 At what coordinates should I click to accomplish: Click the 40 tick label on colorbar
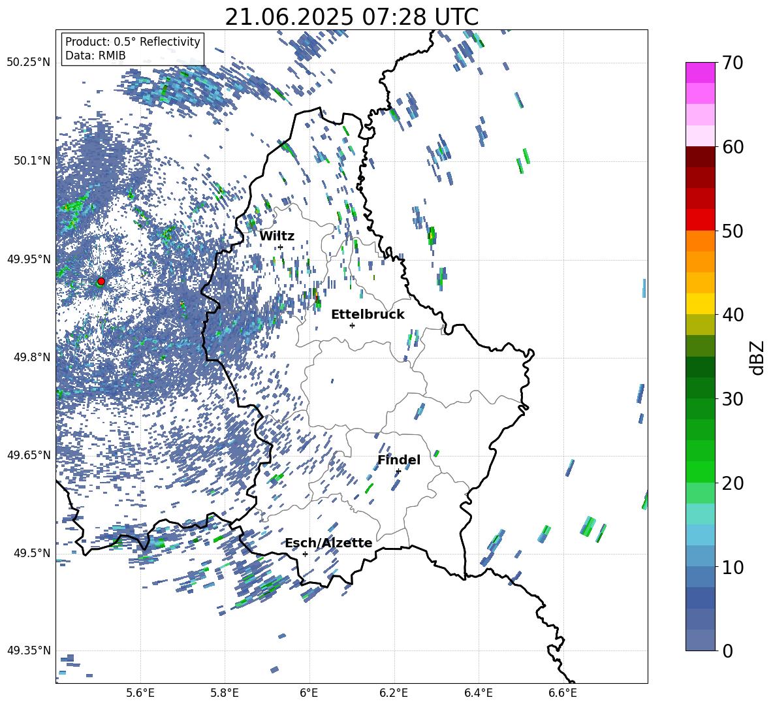pyautogui.click(x=733, y=315)
